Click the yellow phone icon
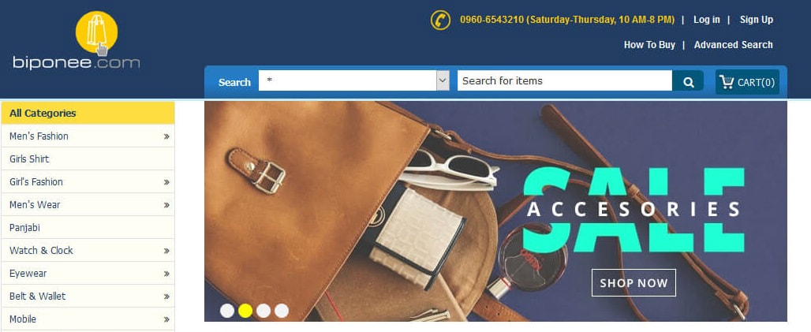The width and height of the screenshot is (811, 332). coord(440,21)
